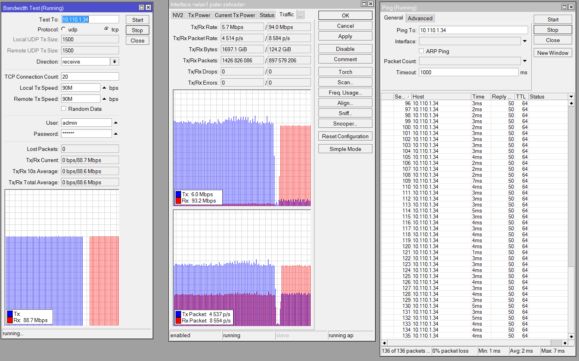This screenshot has height=361, width=579.
Task: Collapse the User field arrow
Action: click(x=116, y=123)
